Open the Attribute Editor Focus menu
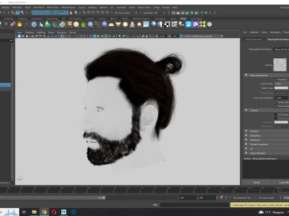The height and width of the screenshot is (216, 289). 264,32
